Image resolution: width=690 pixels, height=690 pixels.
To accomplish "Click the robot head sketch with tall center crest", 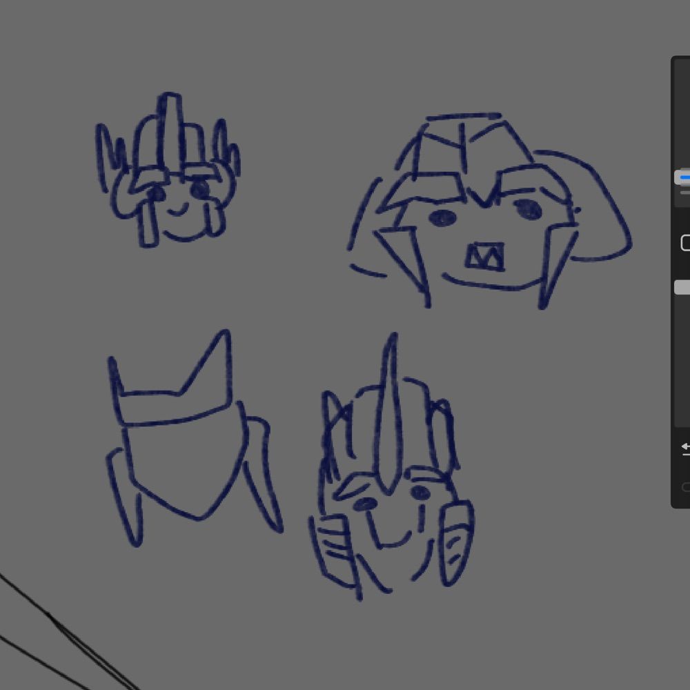I will 391,467.
